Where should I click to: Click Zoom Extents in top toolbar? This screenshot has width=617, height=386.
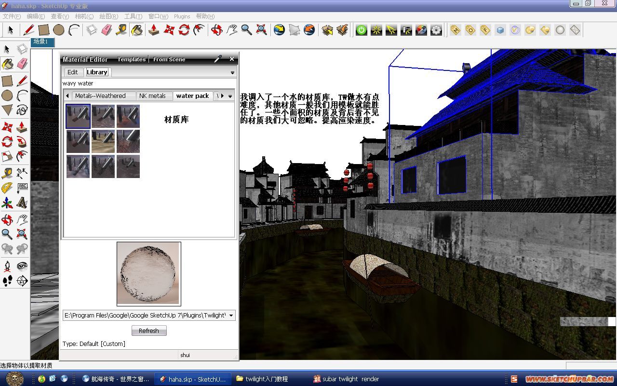pos(261,30)
